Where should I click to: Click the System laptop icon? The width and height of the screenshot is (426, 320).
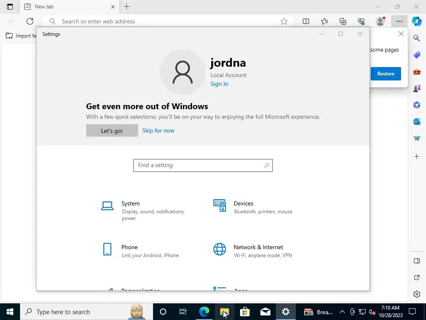[107, 206]
